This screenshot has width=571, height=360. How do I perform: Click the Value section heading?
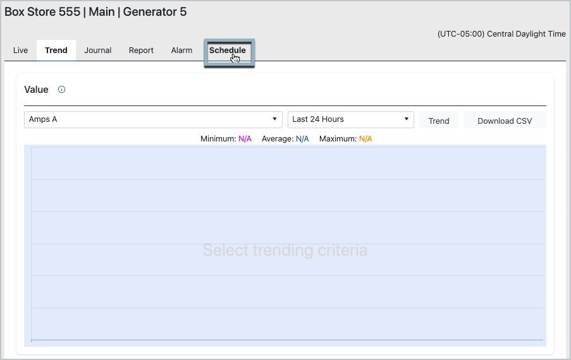click(x=36, y=90)
